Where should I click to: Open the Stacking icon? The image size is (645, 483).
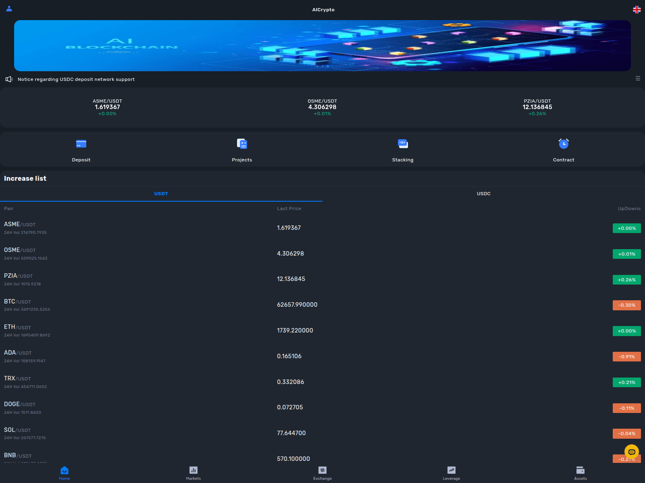(403, 144)
